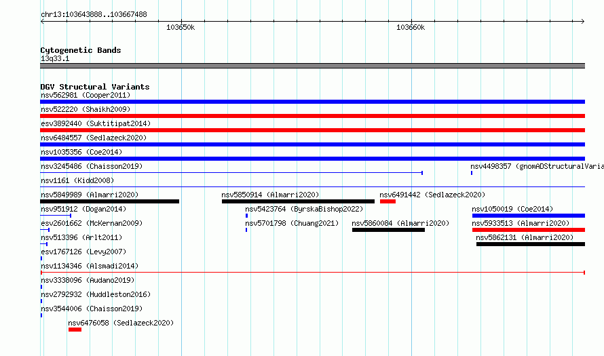The height and width of the screenshot is (356, 604).
Task: Click the short blue nsv951912 line
Action: [x=56, y=216]
